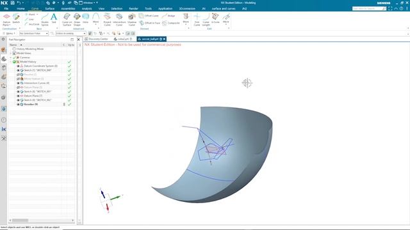Toggle visibility of Sketch (1) SKETCH_000
This screenshot has height=230, width=410.
pyautogui.click(x=18, y=70)
